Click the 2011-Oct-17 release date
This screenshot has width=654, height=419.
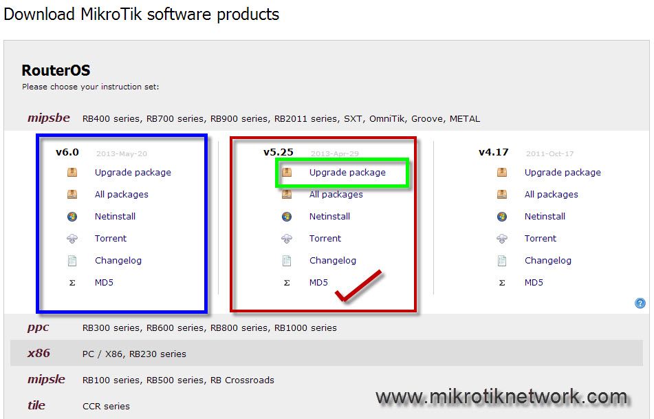click(x=549, y=153)
